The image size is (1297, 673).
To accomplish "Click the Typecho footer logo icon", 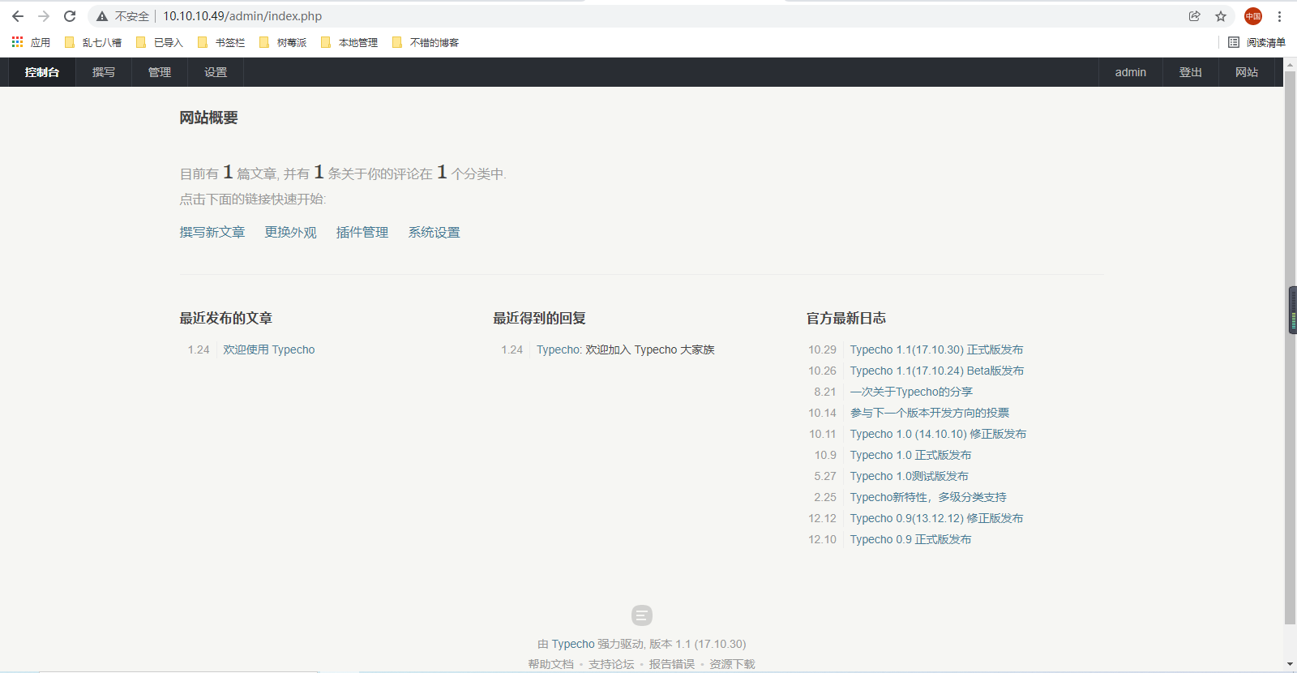I will click(x=641, y=615).
